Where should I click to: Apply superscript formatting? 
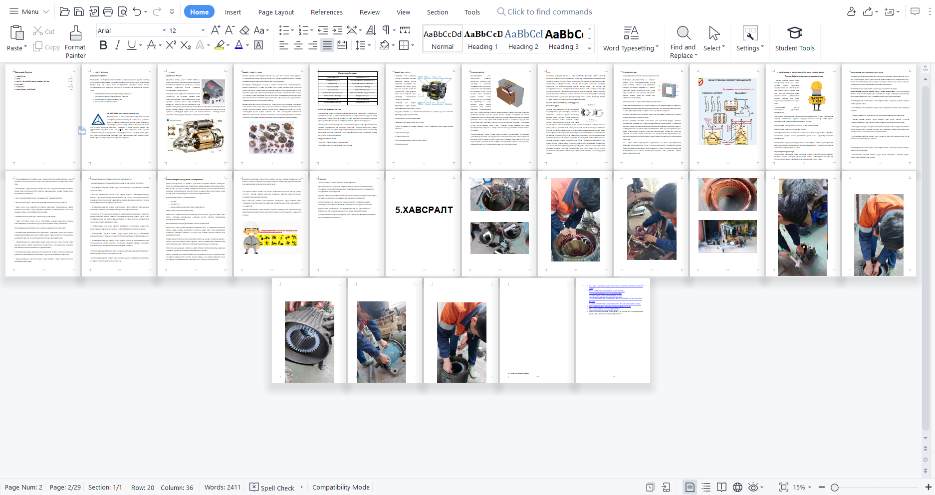[x=171, y=45]
